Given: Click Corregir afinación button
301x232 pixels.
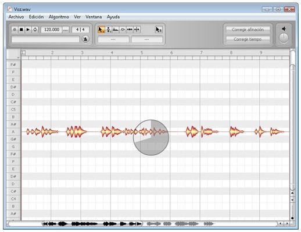Looking at the screenshot, I should click(248, 30).
